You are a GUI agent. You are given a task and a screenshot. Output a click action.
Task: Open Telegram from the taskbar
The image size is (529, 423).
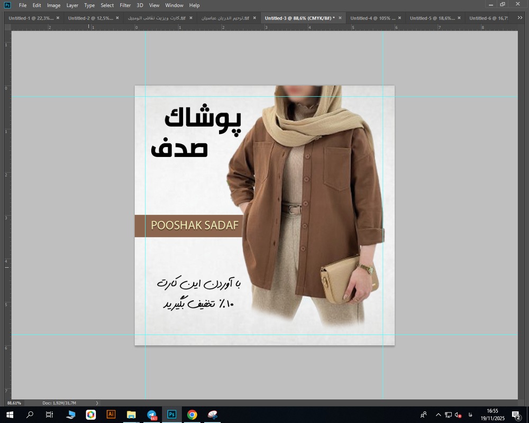pos(152,415)
